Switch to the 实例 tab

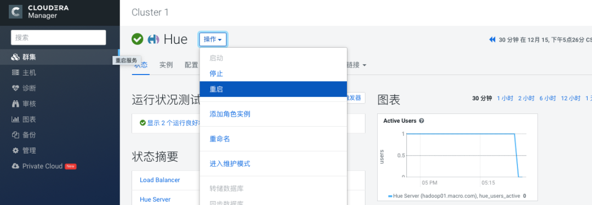166,65
